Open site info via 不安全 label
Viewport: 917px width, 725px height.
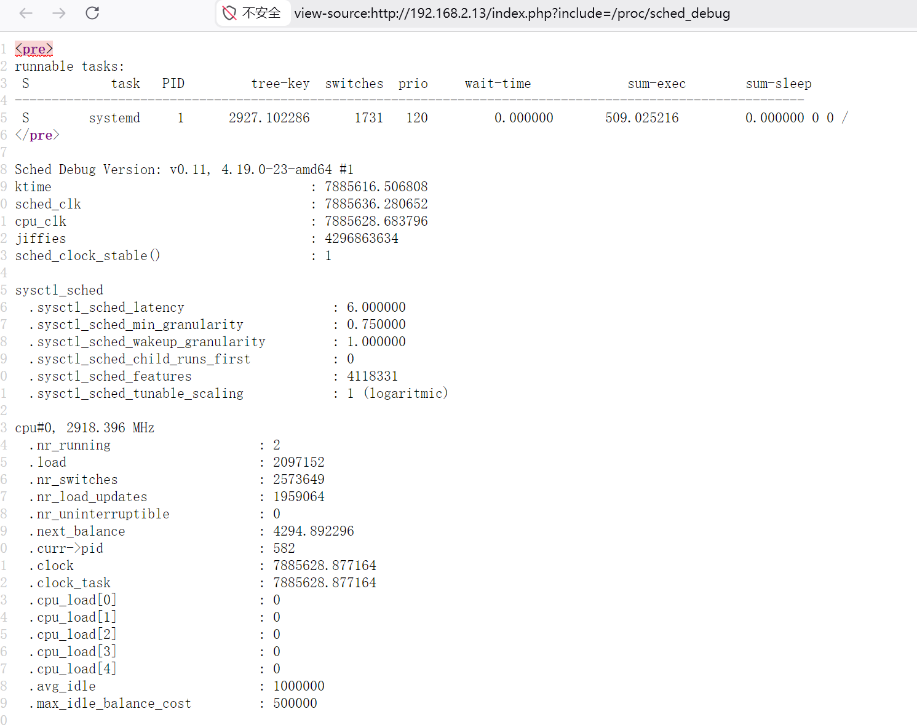(x=261, y=13)
